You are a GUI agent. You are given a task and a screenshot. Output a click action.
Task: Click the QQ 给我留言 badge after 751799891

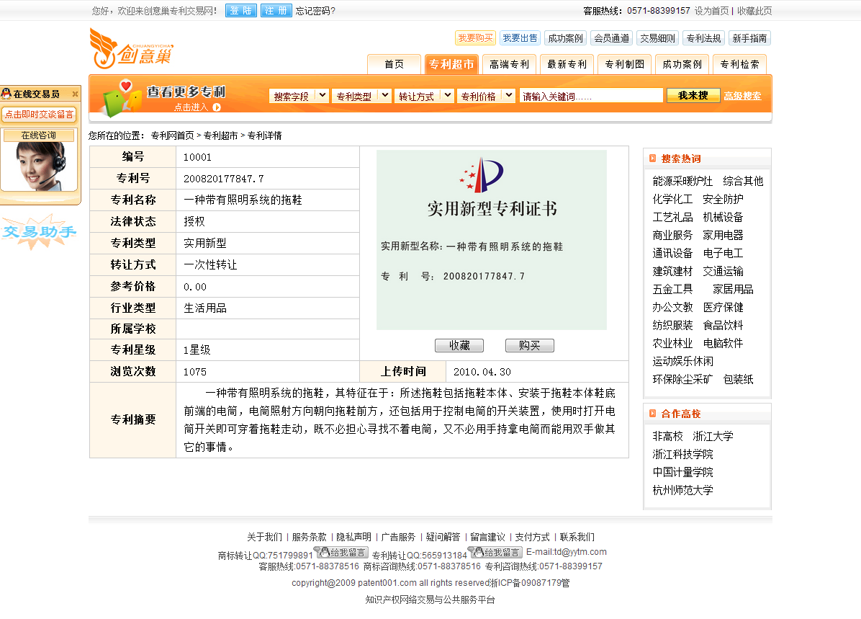click(341, 553)
